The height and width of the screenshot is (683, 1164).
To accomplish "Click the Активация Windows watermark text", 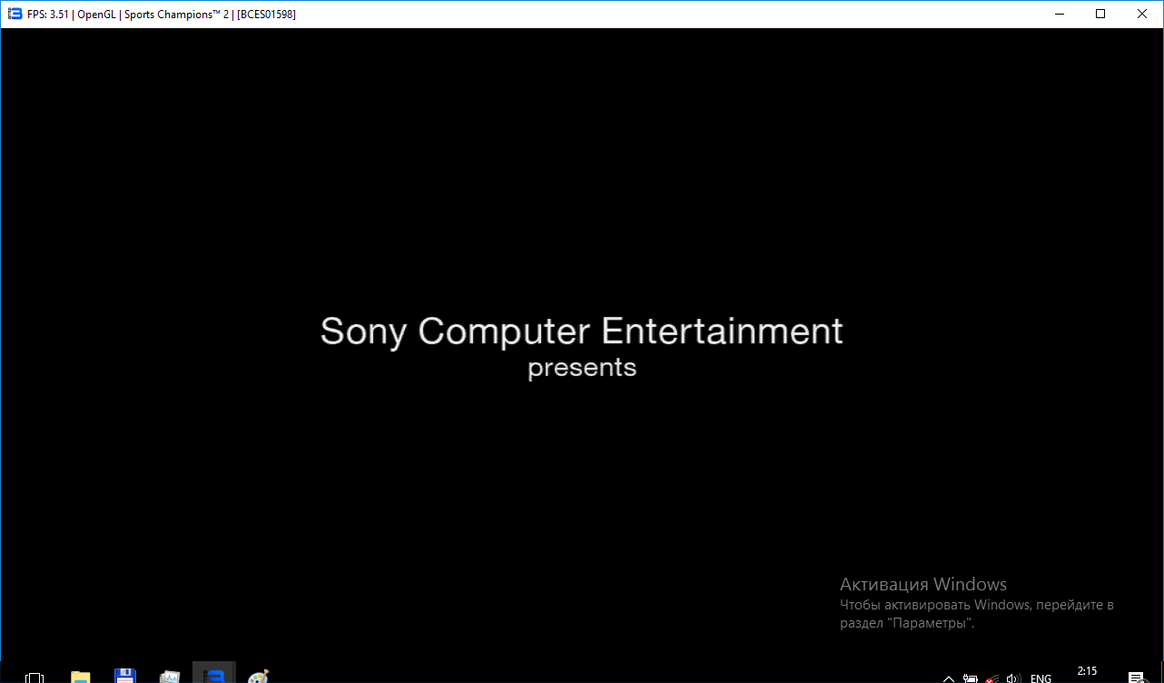I will [922, 584].
